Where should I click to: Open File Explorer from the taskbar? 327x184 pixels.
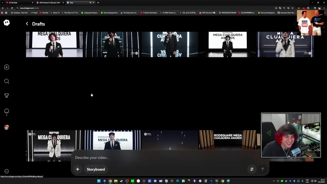tap(116, 181)
